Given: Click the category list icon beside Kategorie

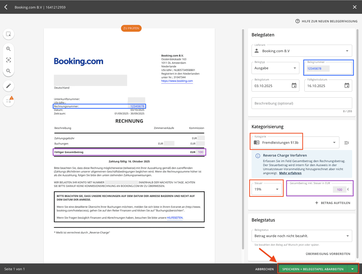Looking at the screenshot, I should point(346,143).
